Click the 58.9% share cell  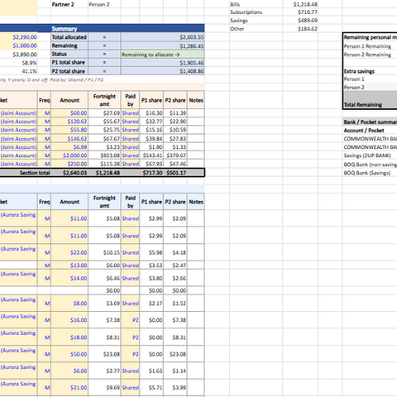coord(19,63)
